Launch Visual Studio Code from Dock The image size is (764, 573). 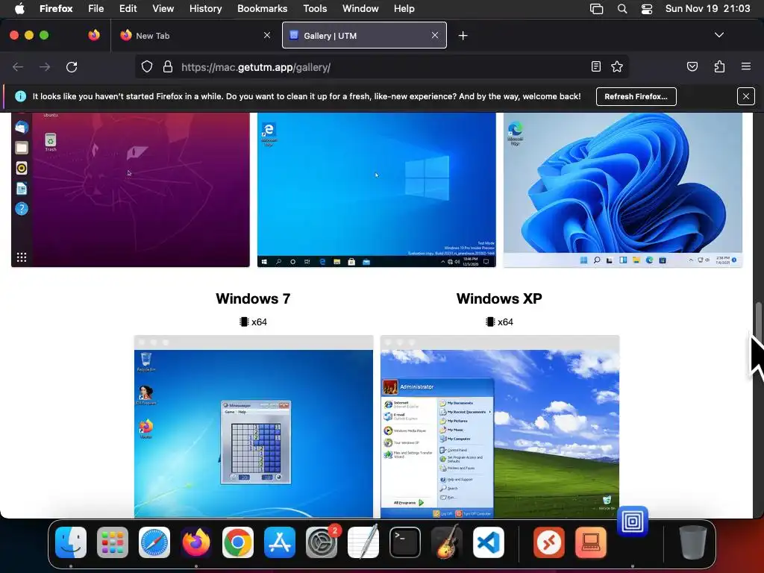coord(489,542)
